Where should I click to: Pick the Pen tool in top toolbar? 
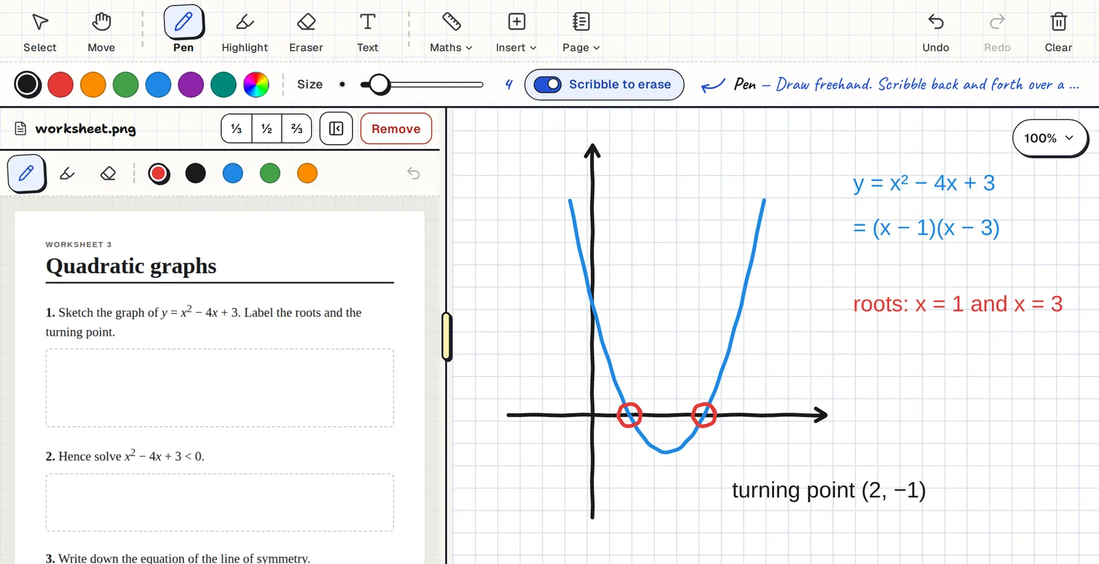click(x=183, y=31)
